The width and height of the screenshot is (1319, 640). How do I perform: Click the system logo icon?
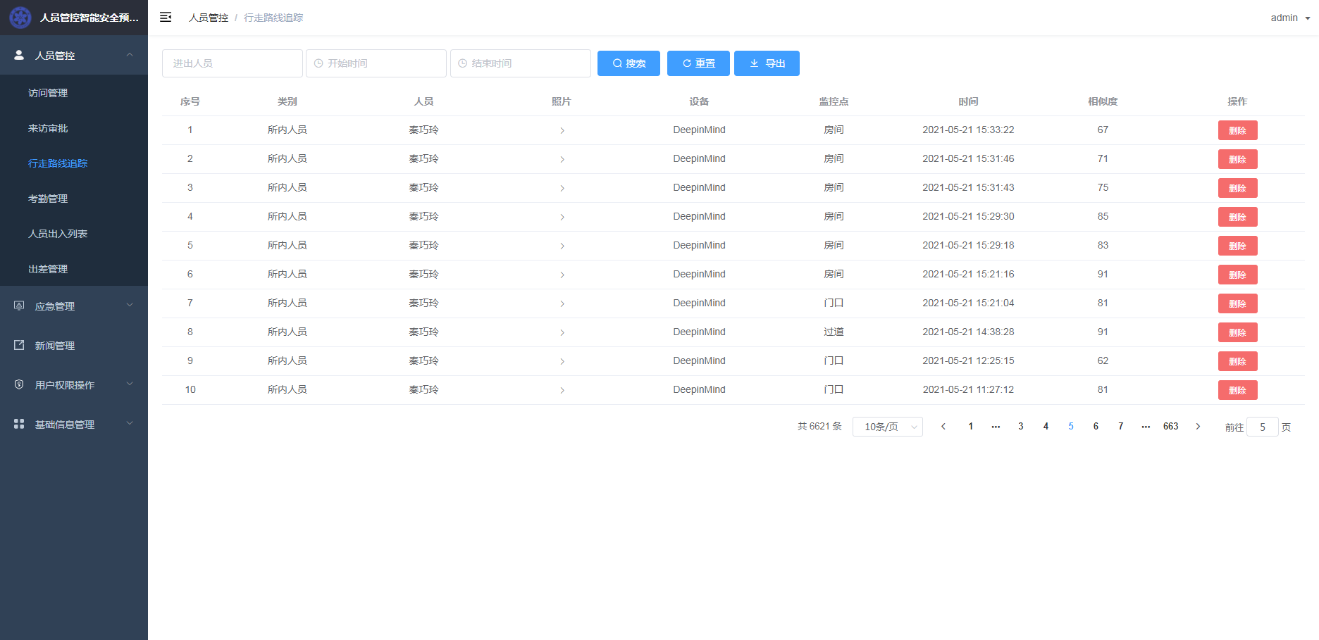(x=20, y=18)
